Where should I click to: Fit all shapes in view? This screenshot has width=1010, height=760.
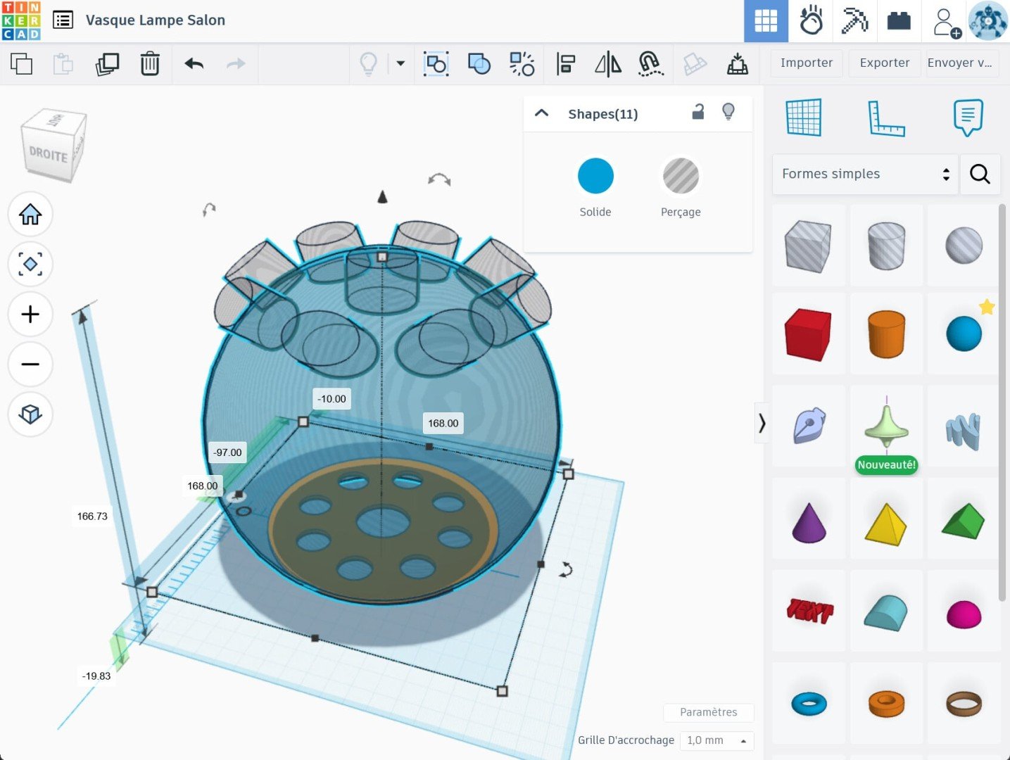30,265
